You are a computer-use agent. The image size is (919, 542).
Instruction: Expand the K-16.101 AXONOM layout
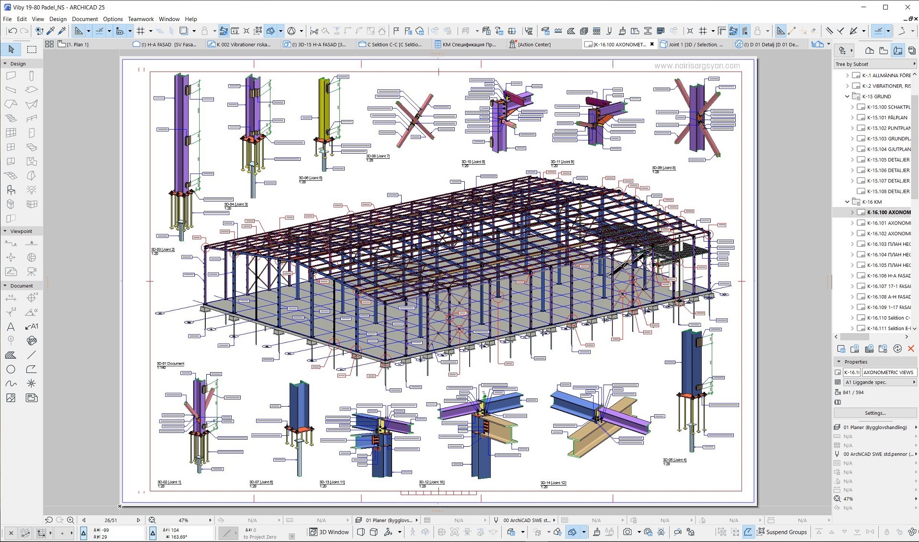(852, 223)
